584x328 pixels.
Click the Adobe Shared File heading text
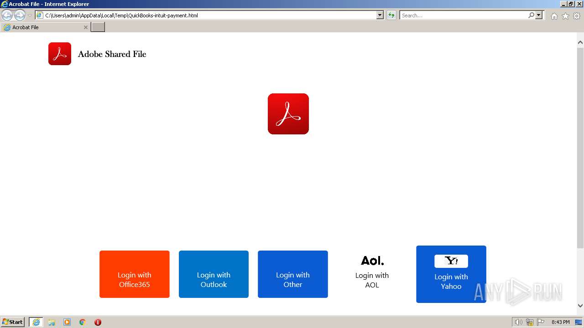pyautogui.click(x=112, y=54)
